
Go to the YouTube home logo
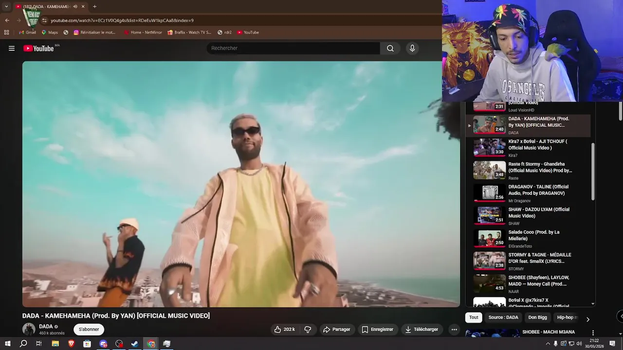pyautogui.click(x=38, y=48)
